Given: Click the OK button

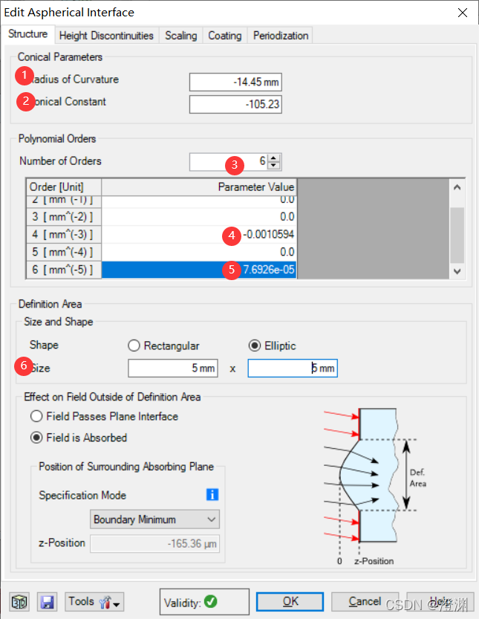Looking at the screenshot, I should tap(290, 601).
